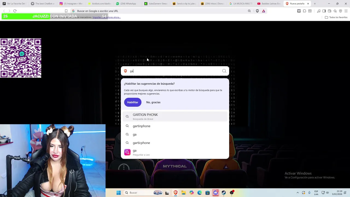350x197 pixels.
Task: Open Task View in the taskbar
Action: coord(167,193)
